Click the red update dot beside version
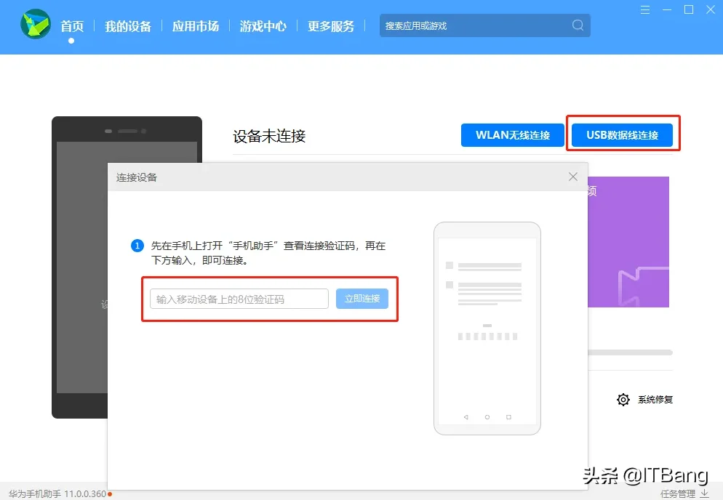Screen dimensions: 723x500 tap(110, 494)
